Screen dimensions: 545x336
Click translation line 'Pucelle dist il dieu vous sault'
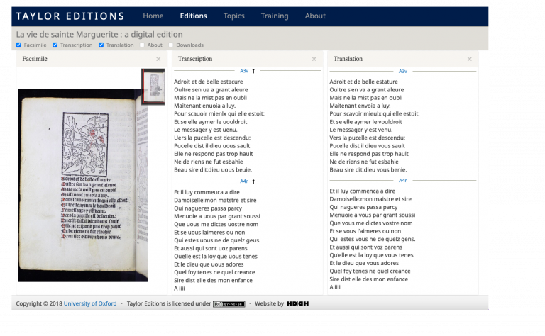coord(367,146)
